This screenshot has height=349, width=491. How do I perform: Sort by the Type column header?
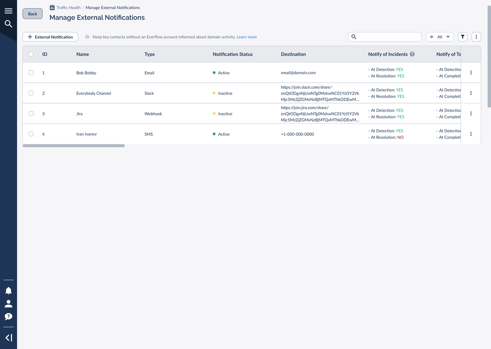150,54
